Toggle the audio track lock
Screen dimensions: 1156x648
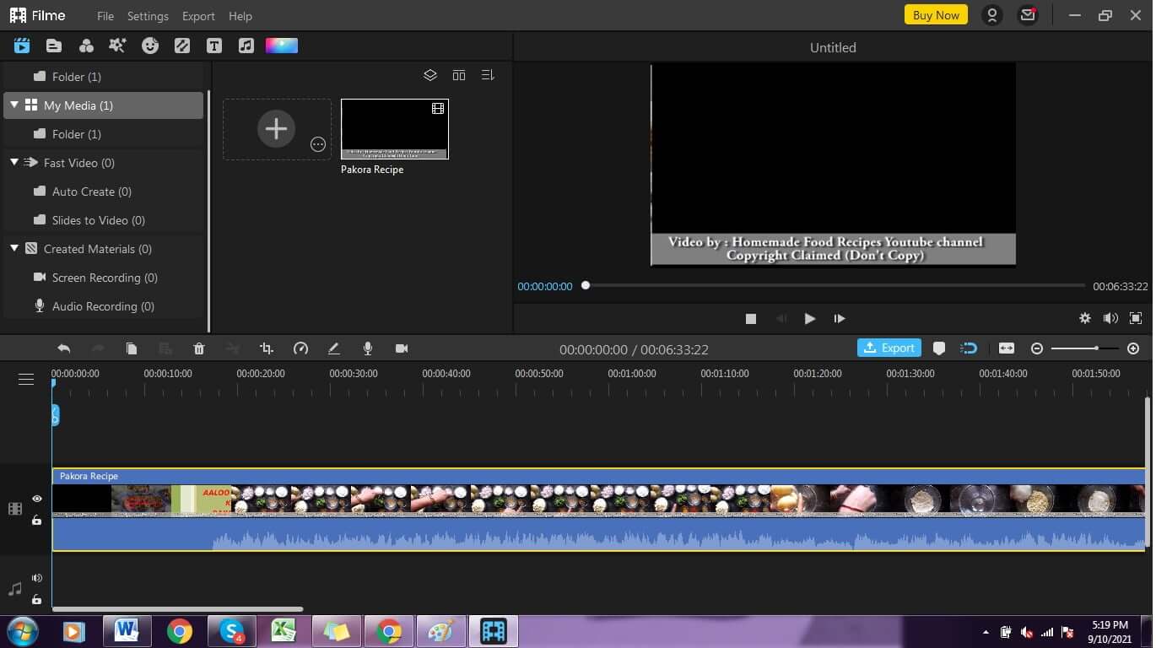[x=37, y=600]
